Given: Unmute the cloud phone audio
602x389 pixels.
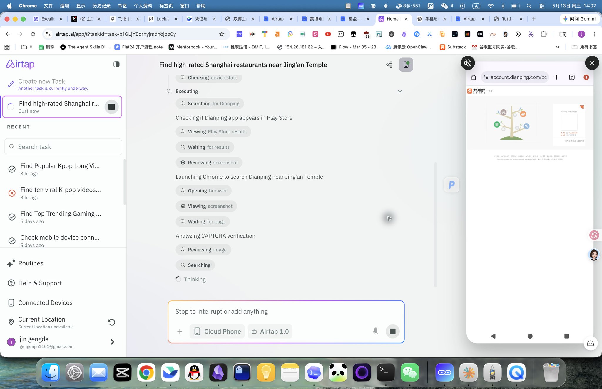Looking at the screenshot, I should pos(468,63).
